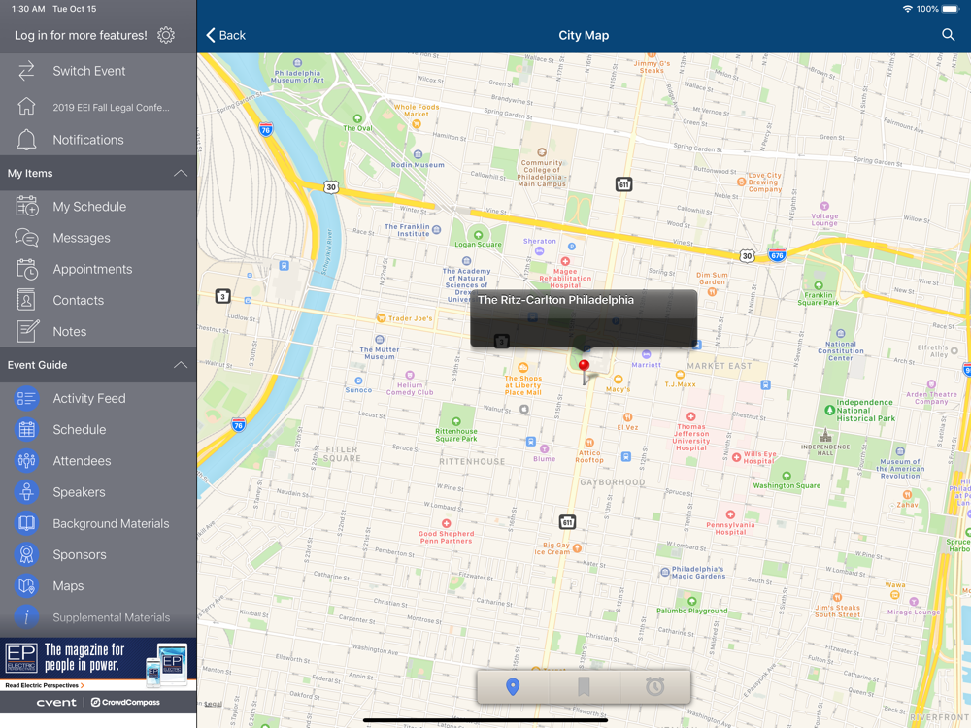This screenshot has width=971, height=728.
Task: Tap the Switch Event arrows icon
Action: (26, 71)
